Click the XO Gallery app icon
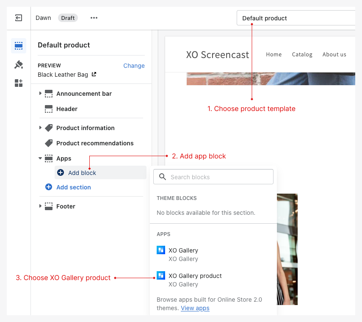Screen dimensions: 362x322 point(161,250)
